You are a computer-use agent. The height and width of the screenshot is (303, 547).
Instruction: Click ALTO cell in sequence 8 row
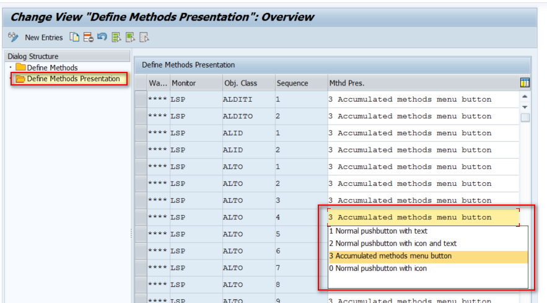point(249,284)
